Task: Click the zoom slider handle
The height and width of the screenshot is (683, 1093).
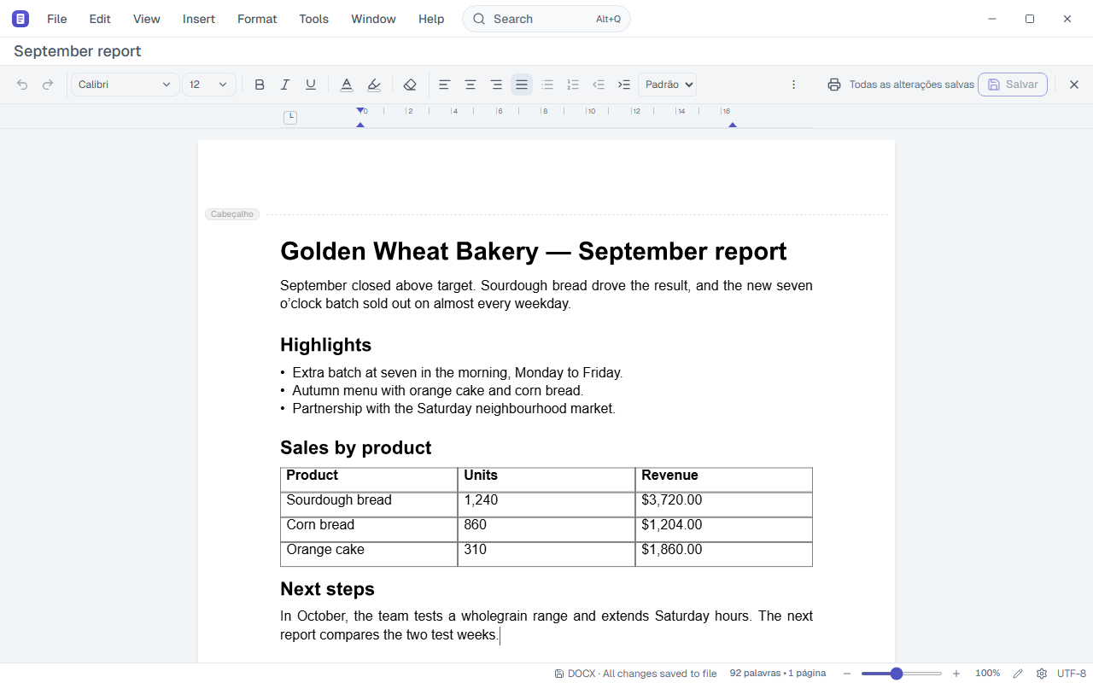Action: pos(897,674)
